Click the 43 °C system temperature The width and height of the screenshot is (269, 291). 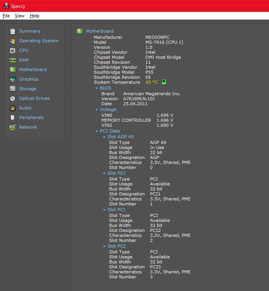(x=152, y=82)
